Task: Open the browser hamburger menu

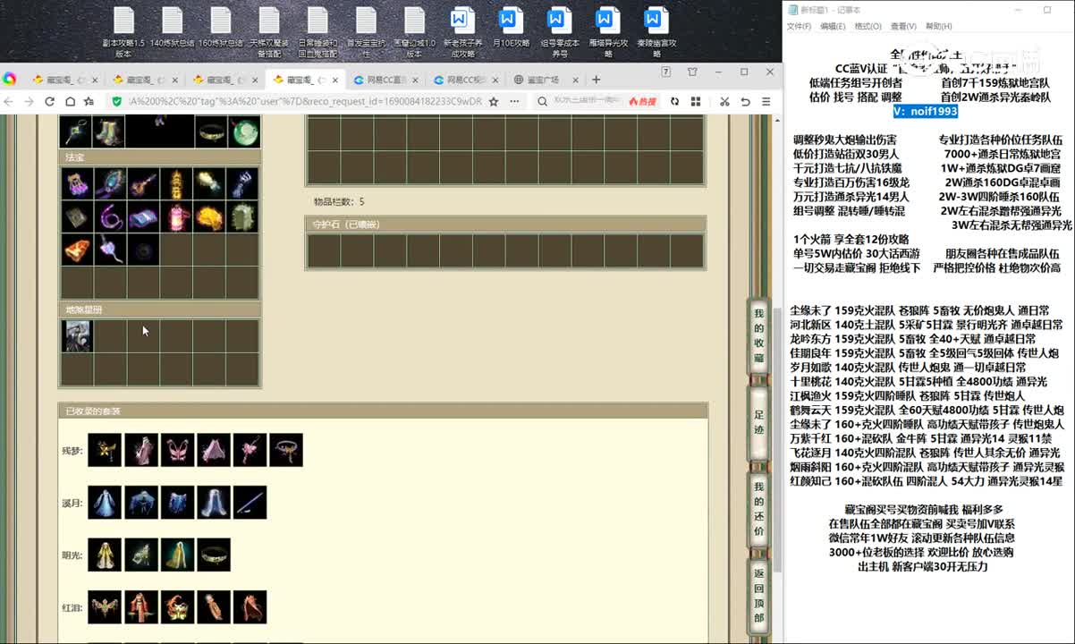Action: 766,102
